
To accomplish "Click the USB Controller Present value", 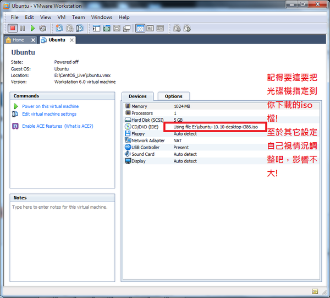I will (181, 147).
